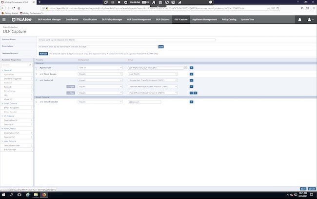Viewport: 317px width, 199px height.
Task: Open the Email Sender comparison Equals dropdown
Action: 100,102
